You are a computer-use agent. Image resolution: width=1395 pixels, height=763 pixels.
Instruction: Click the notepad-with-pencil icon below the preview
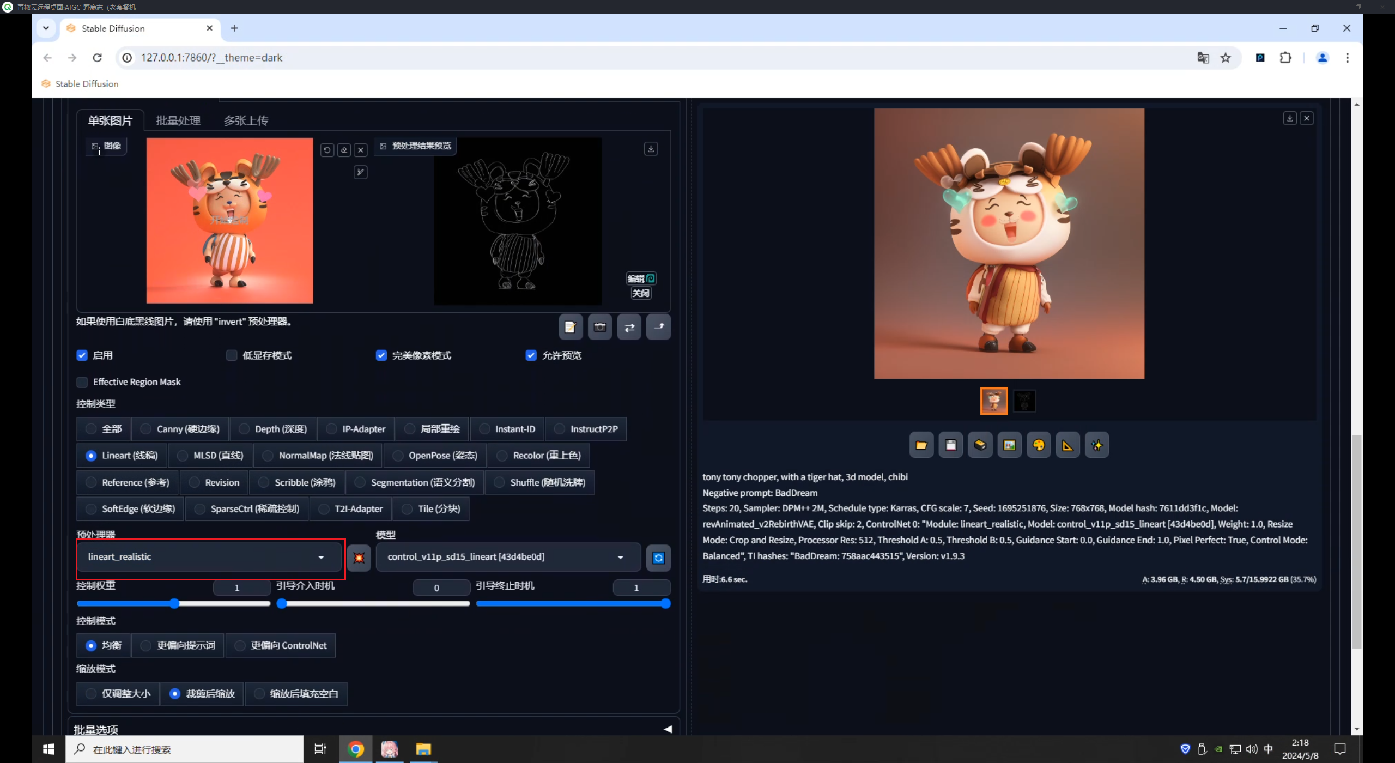571,327
